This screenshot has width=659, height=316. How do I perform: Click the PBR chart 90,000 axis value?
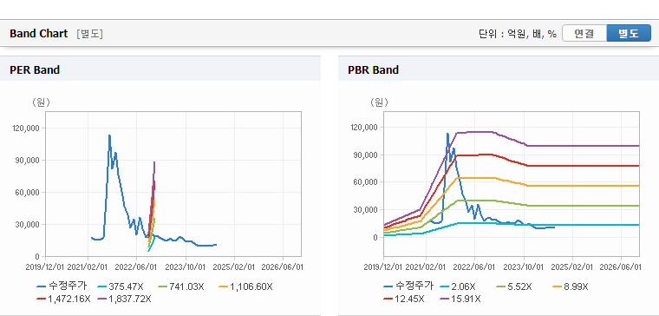pyautogui.click(x=367, y=155)
